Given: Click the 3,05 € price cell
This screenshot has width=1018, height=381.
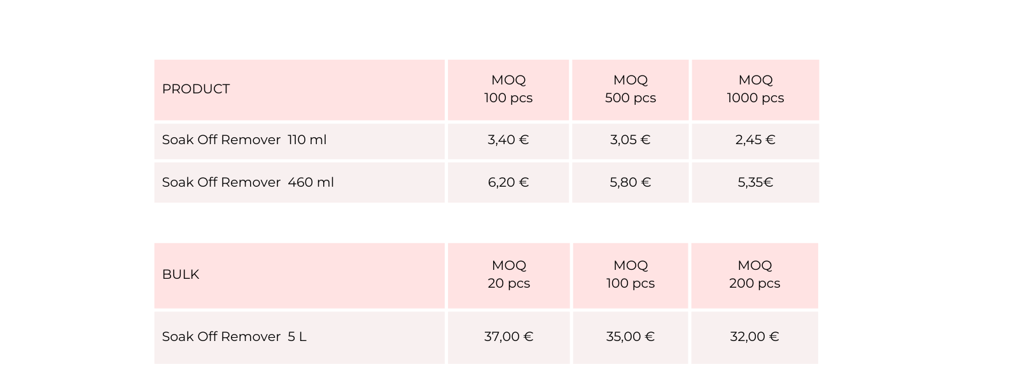Looking at the screenshot, I should (630, 140).
